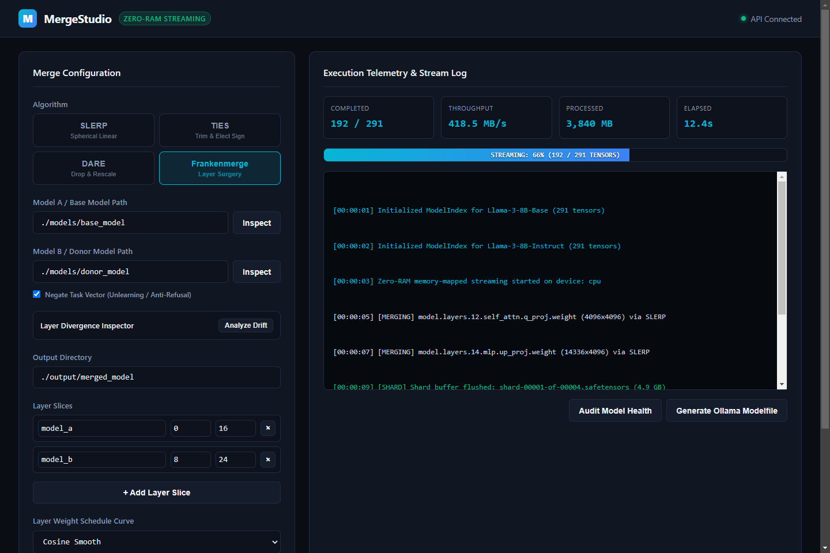Select the TIES Trim & Elect Sign algorithm
The width and height of the screenshot is (830, 553).
pos(220,130)
